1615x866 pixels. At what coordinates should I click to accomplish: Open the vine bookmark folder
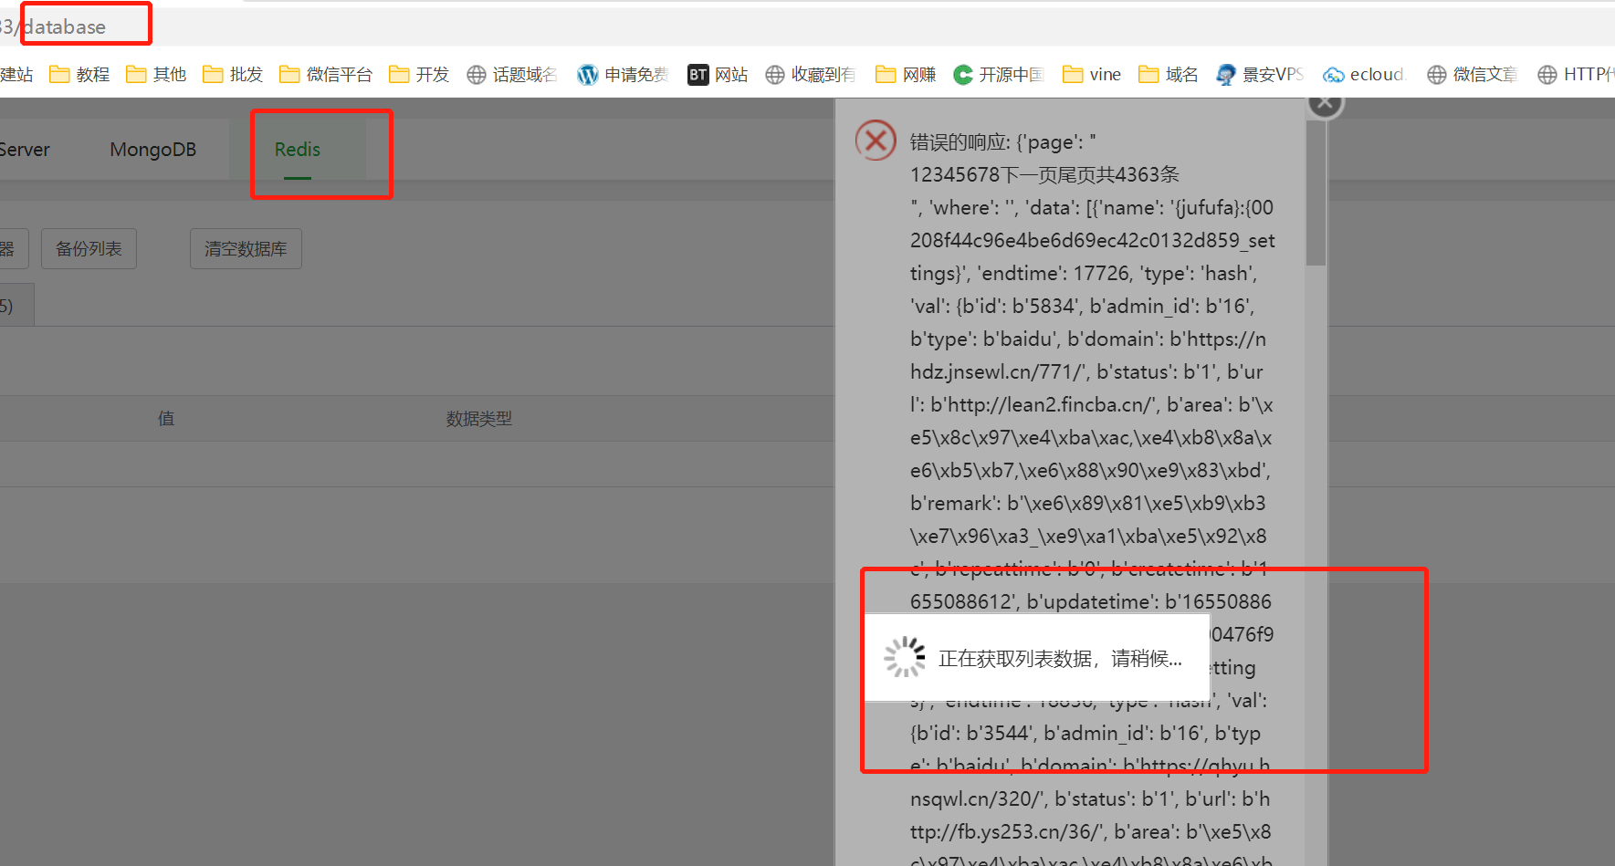point(1092,75)
